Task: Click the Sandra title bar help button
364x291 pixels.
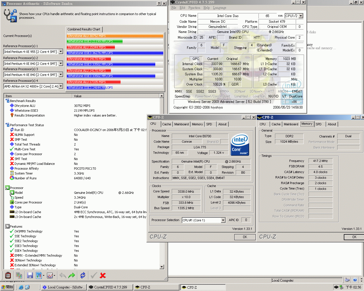Action: pyautogui.click(x=159, y=4)
